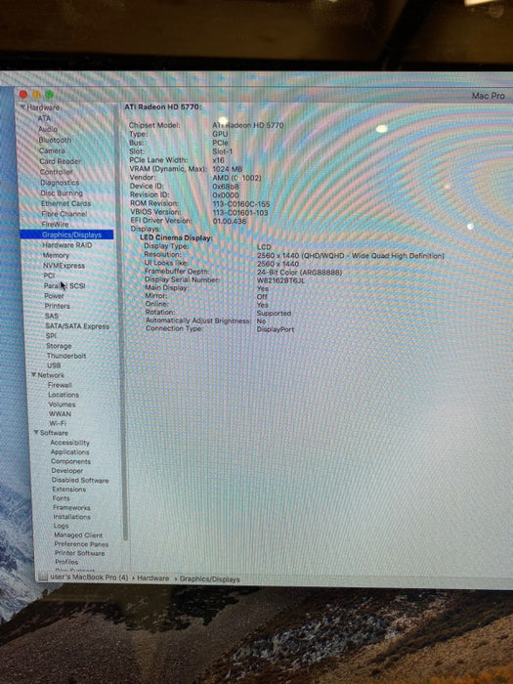Screen dimensions: 513x684
Task: Select Developer under Software
Action: click(66, 471)
